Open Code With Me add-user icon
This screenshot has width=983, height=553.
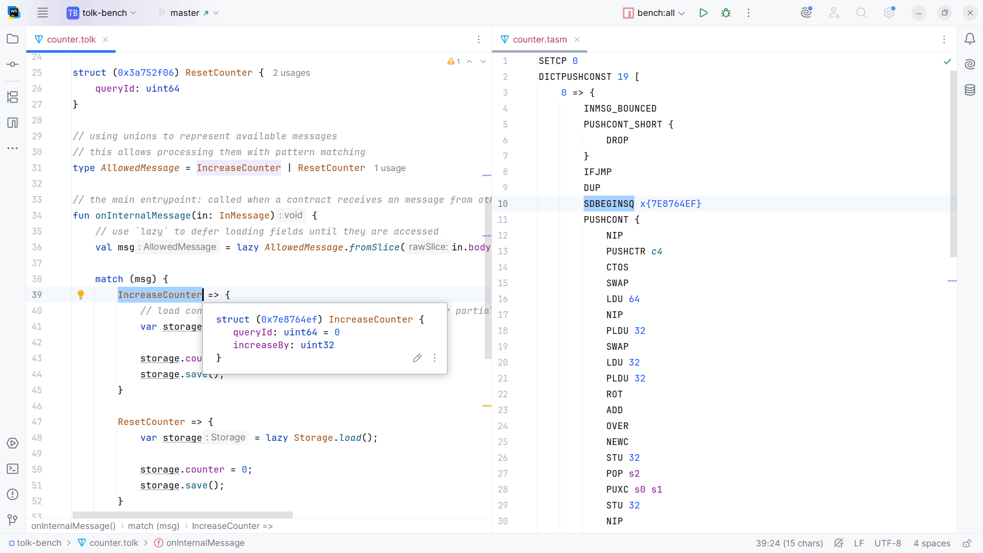tap(834, 13)
